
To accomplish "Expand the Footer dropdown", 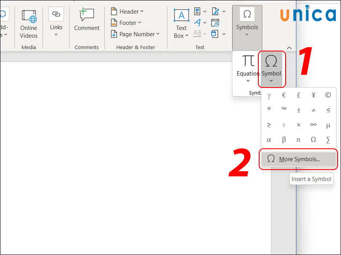I will [x=126, y=23].
